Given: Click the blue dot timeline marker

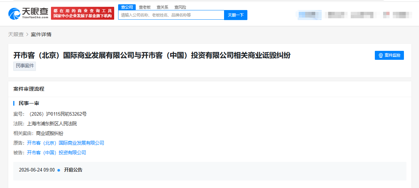Looking at the screenshot, I should (59, 170).
